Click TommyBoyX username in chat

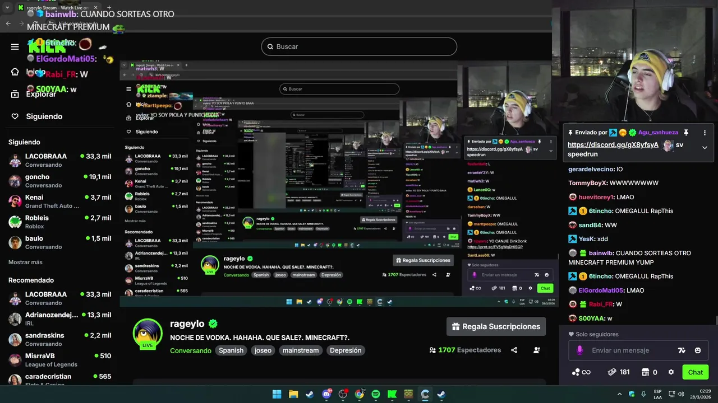588,183
